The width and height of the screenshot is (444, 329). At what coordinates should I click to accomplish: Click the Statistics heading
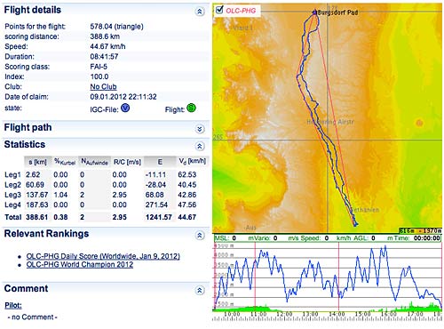[25, 145]
